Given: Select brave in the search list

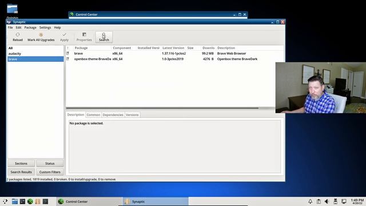Looking at the screenshot, I should pos(35,59).
